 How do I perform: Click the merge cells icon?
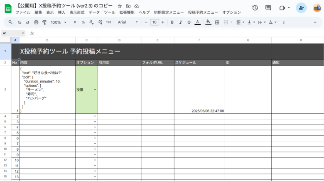(x=226, y=22)
